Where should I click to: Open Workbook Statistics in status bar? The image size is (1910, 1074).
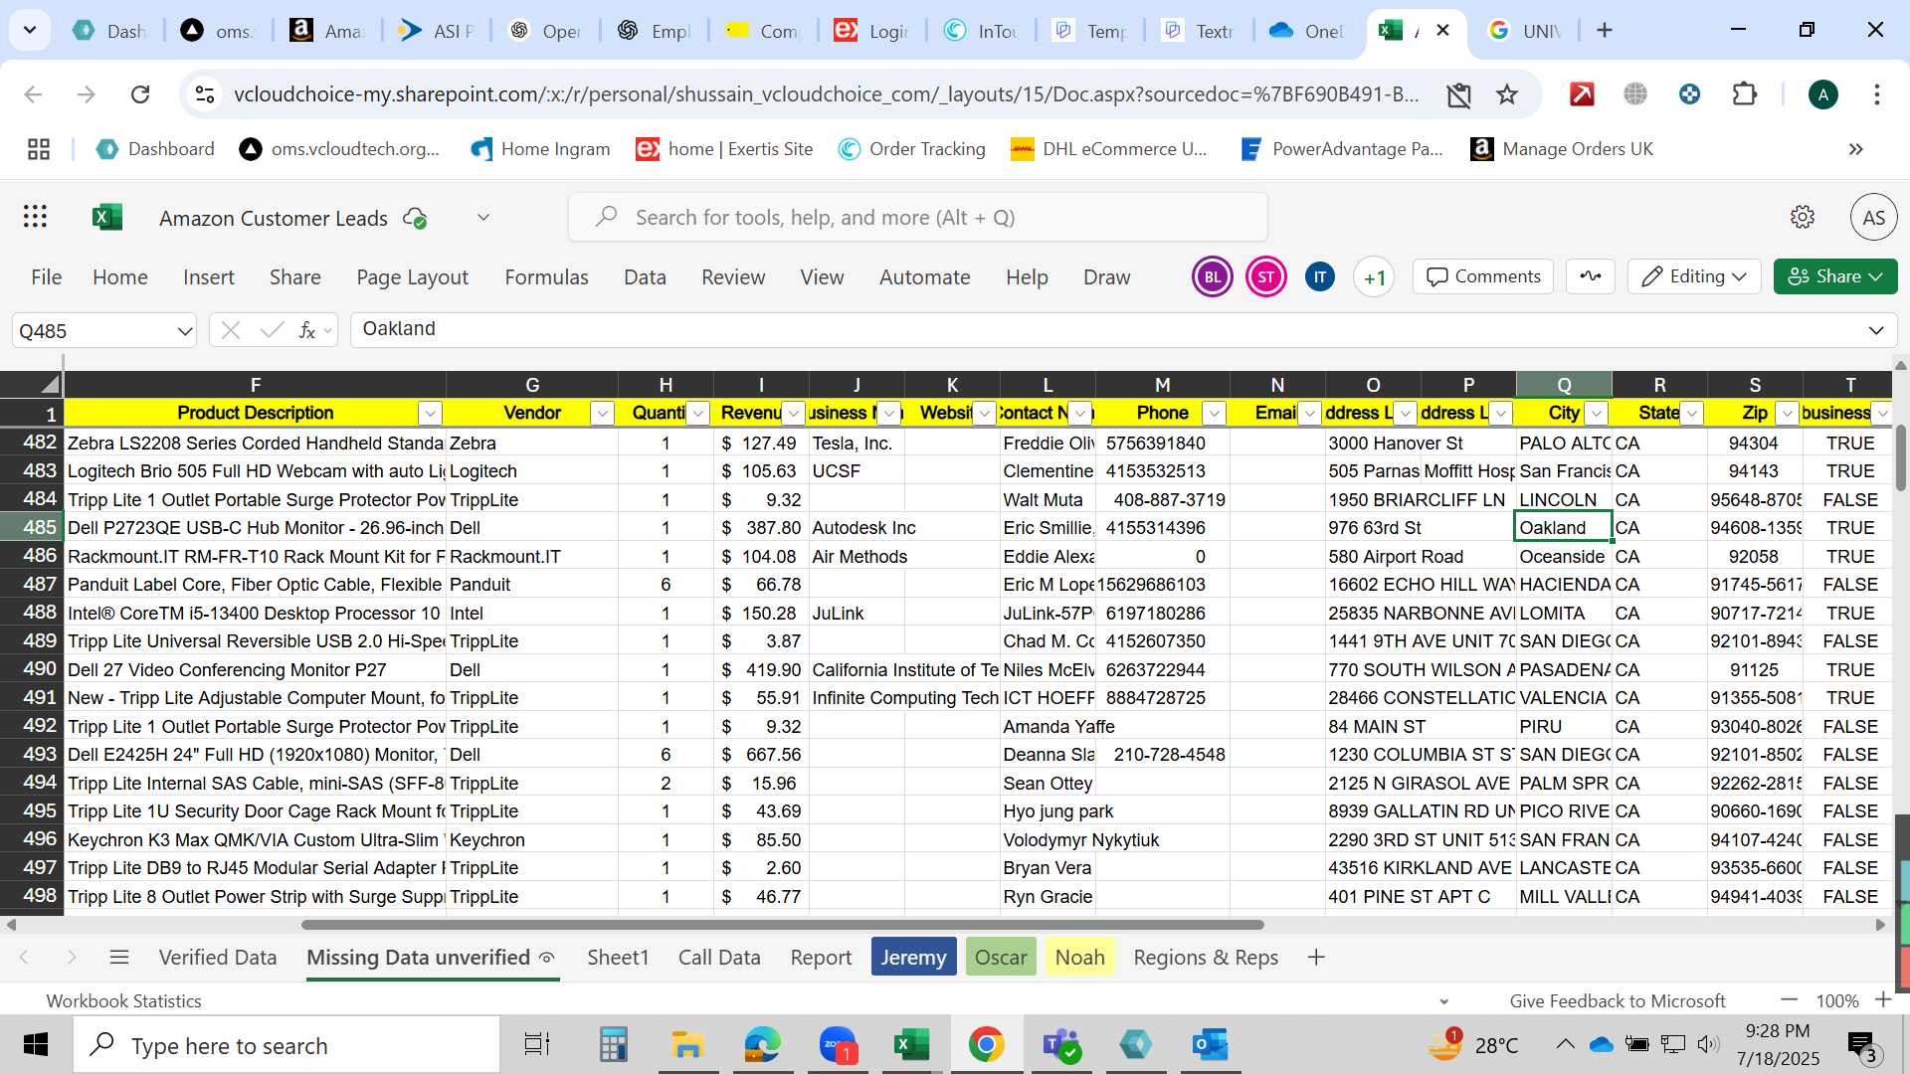[x=123, y=1001]
